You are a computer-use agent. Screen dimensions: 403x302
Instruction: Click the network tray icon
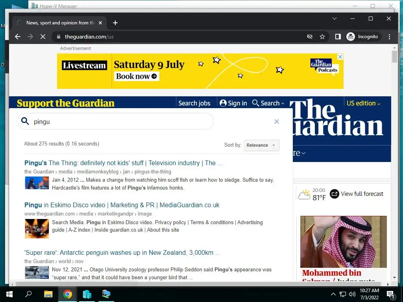(x=343, y=294)
